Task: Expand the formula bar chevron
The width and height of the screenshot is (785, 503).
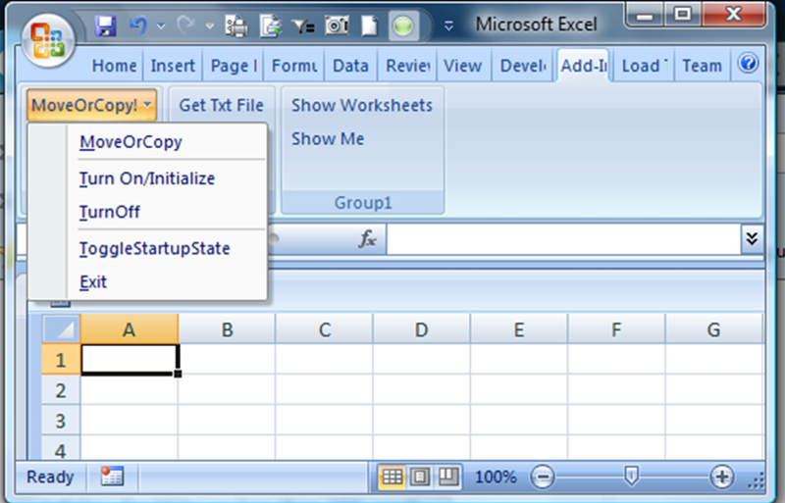Action: (752, 239)
